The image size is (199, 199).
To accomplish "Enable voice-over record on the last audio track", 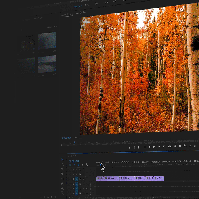I will point(90,193).
